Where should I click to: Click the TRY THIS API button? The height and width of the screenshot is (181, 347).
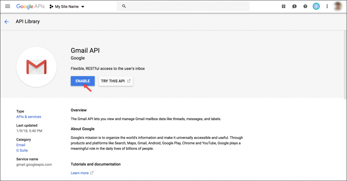pyautogui.click(x=116, y=81)
